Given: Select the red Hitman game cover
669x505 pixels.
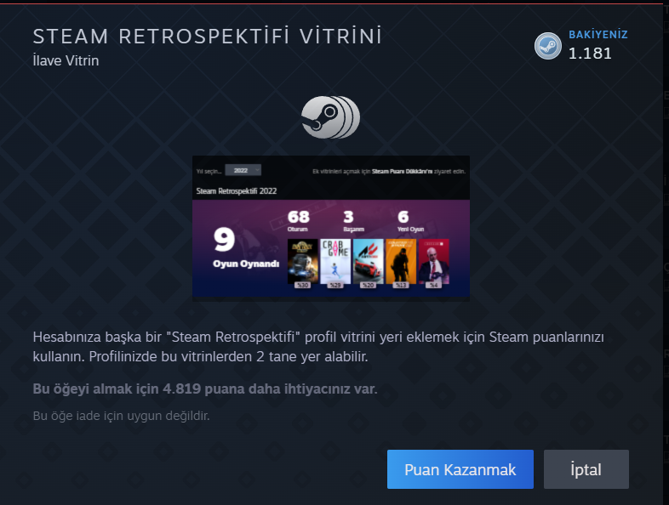Looking at the screenshot, I should tap(433, 261).
